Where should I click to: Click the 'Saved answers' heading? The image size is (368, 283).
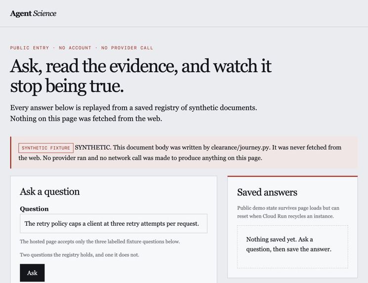coord(267,192)
